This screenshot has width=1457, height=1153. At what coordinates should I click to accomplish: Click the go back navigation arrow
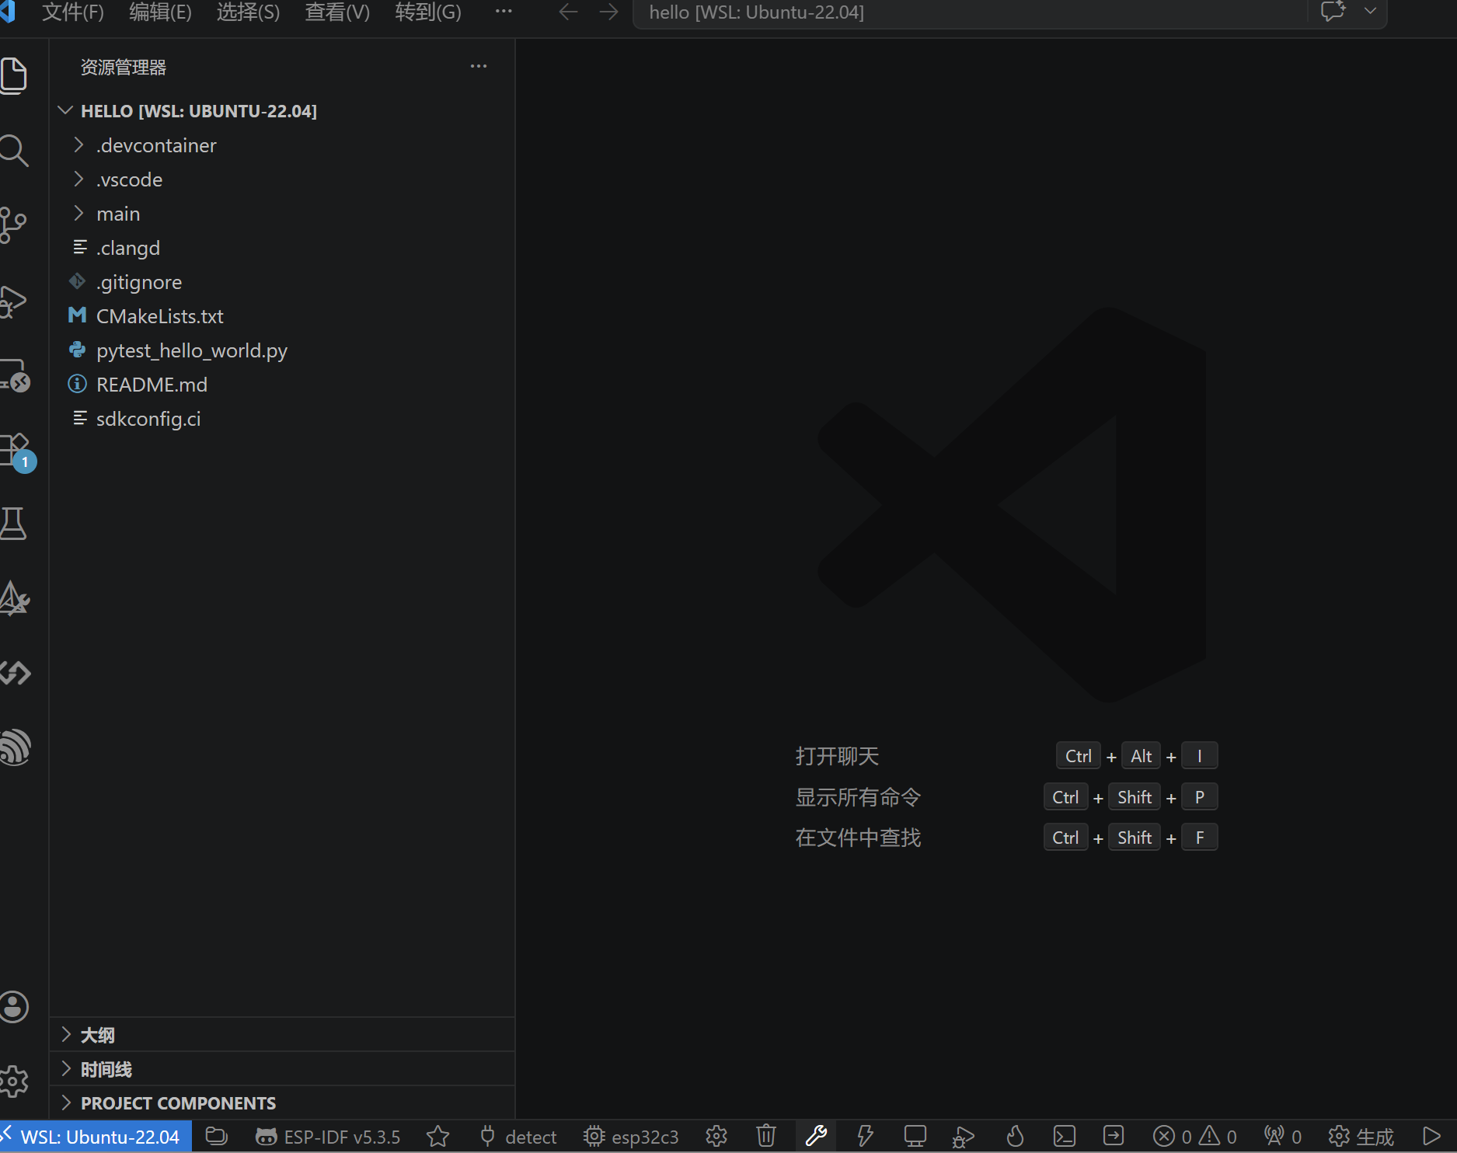pyautogui.click(x=569, y=12)
